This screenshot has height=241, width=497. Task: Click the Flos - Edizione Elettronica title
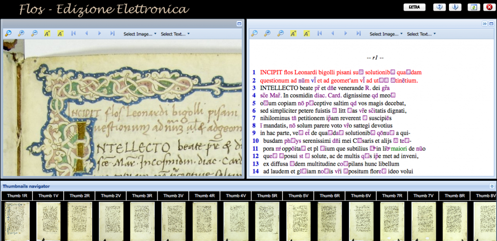point(104,9)
